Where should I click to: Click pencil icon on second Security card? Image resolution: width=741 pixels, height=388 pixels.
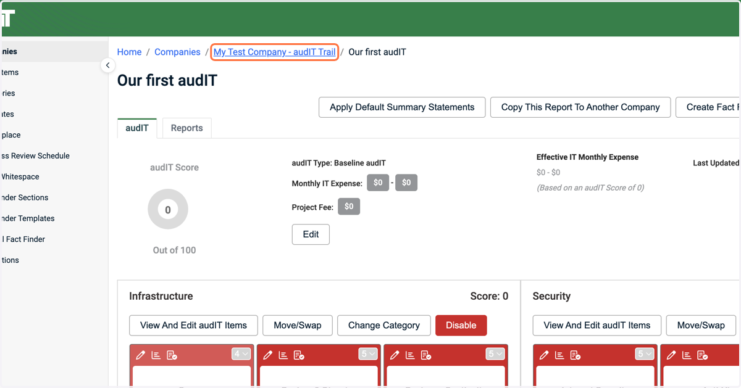click(671, 355)
